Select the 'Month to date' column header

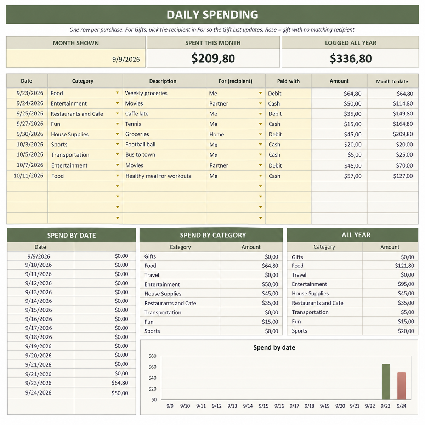(392, 81)
